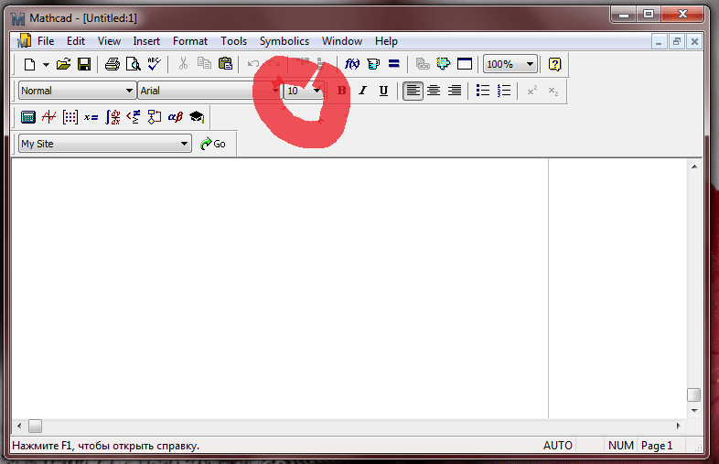
Task: Open the Normal style dropdown
Action: (129, 91)
